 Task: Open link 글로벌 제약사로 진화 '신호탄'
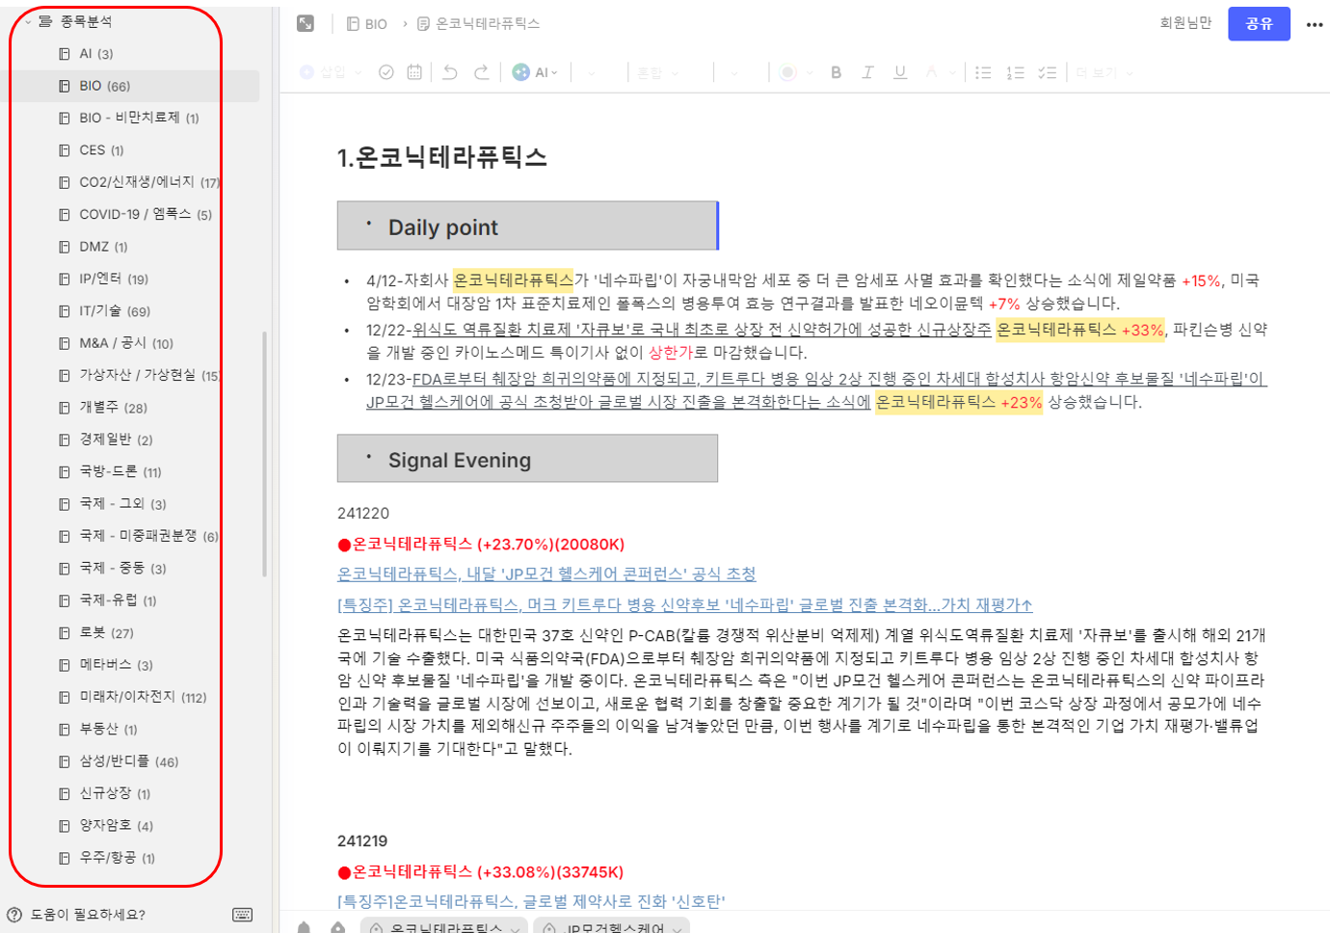(531, 901)
